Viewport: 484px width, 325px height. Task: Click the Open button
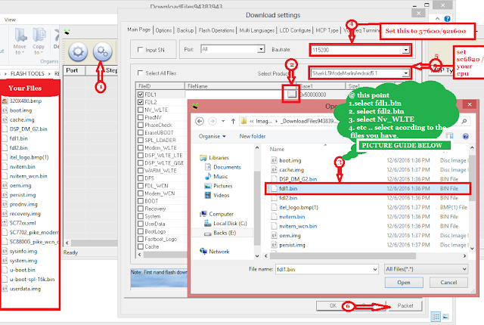[x=404, y=283]
